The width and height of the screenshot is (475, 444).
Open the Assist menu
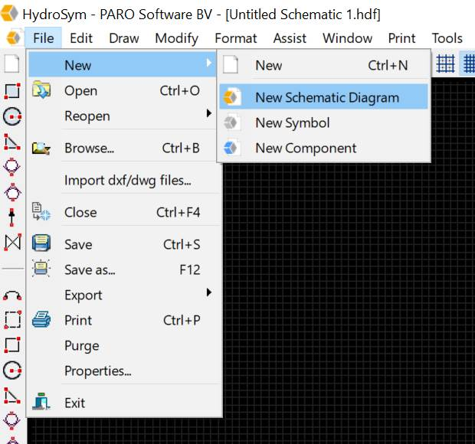290,38
